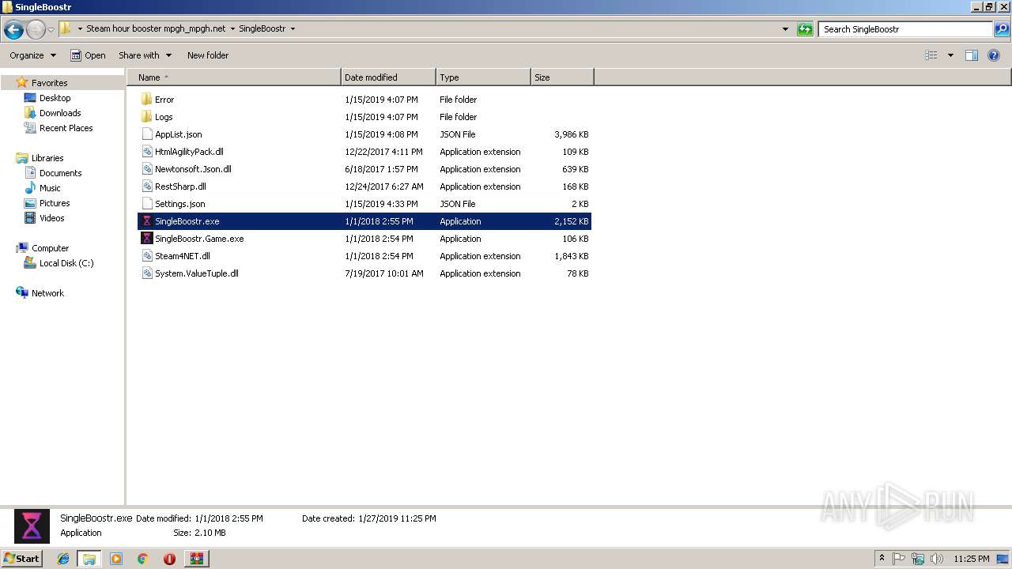Select the HtmlAgilityPack.dll file icon
The image size is (1012, 569).
coord(146,152)
